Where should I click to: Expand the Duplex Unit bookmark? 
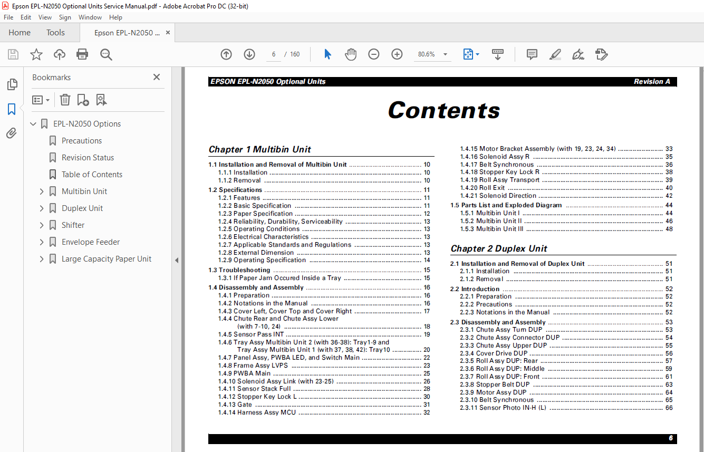(x=42, y=208)
